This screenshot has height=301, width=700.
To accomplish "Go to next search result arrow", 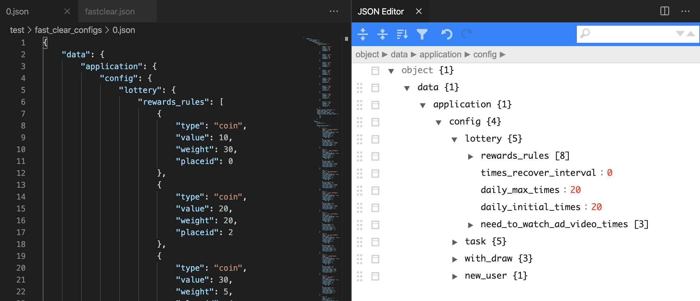I will [x=680, y=34].
